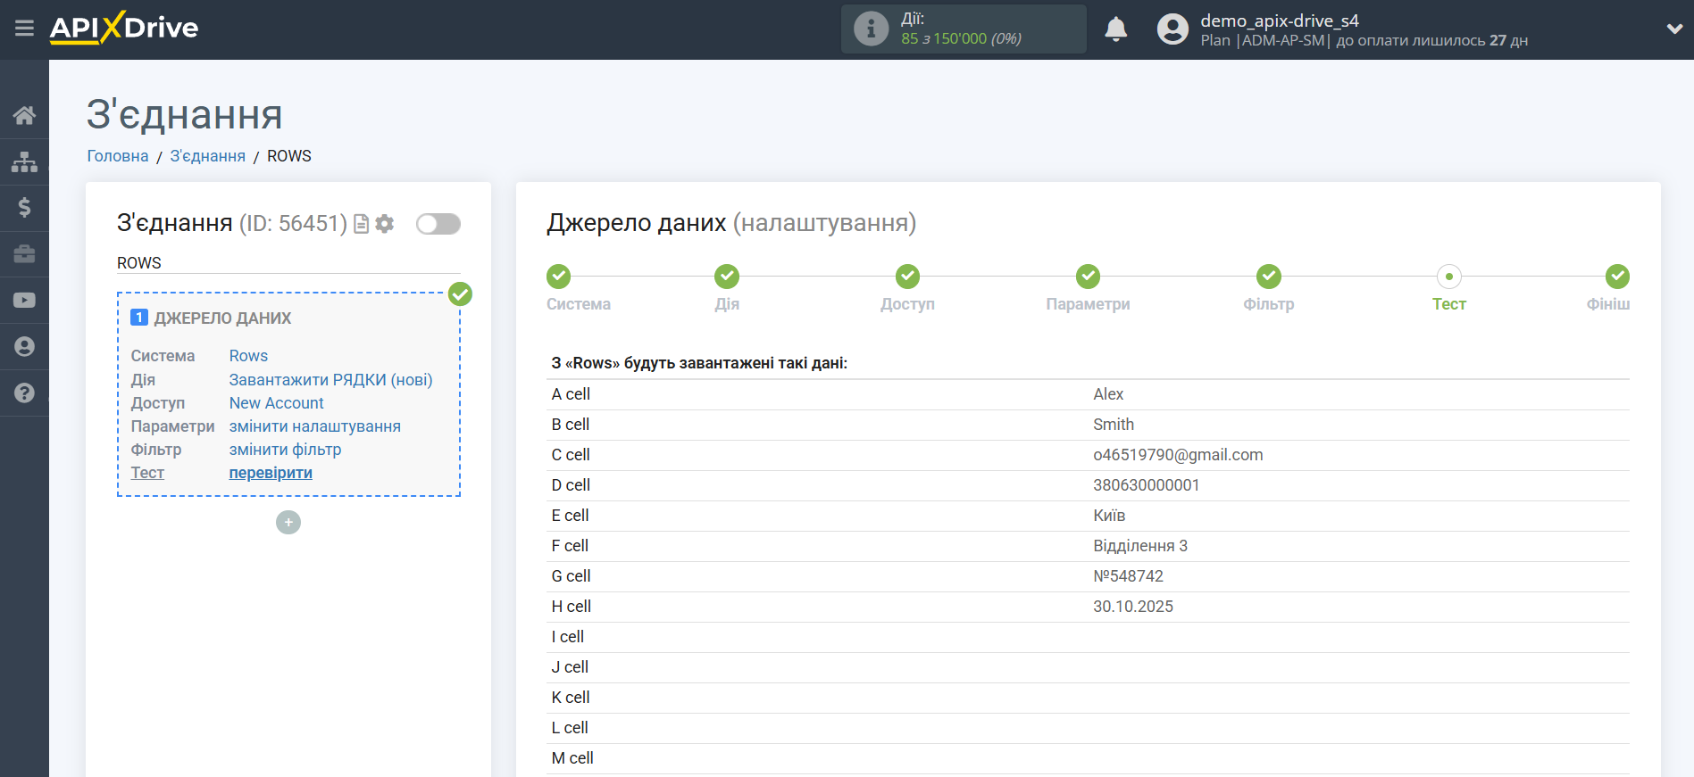Open connection settings gear icon

coord(385,224)
